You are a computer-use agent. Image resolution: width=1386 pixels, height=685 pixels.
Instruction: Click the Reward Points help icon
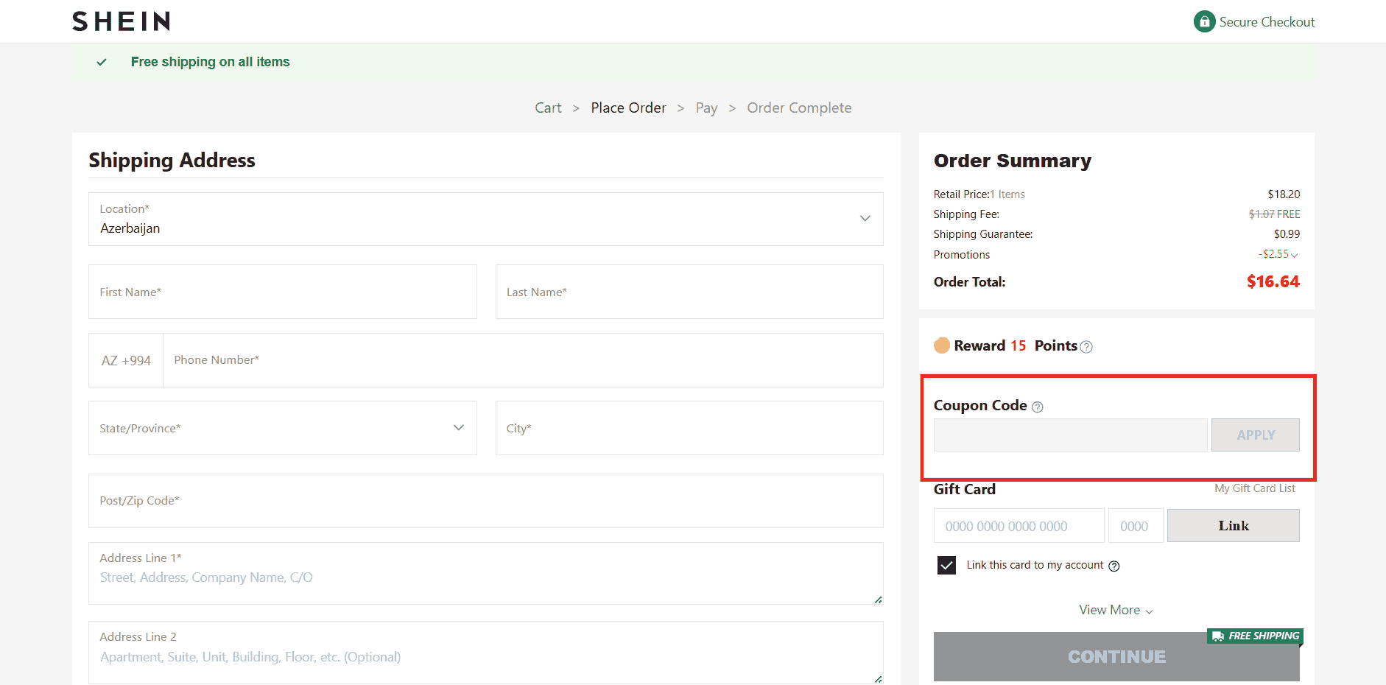(x=1086, y=347)
